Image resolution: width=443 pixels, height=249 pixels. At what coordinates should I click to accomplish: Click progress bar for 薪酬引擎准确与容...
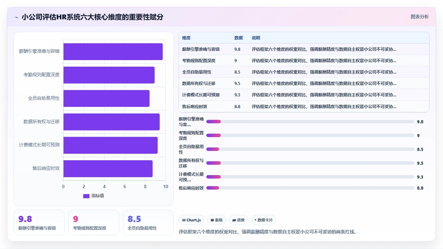[310, 122]
